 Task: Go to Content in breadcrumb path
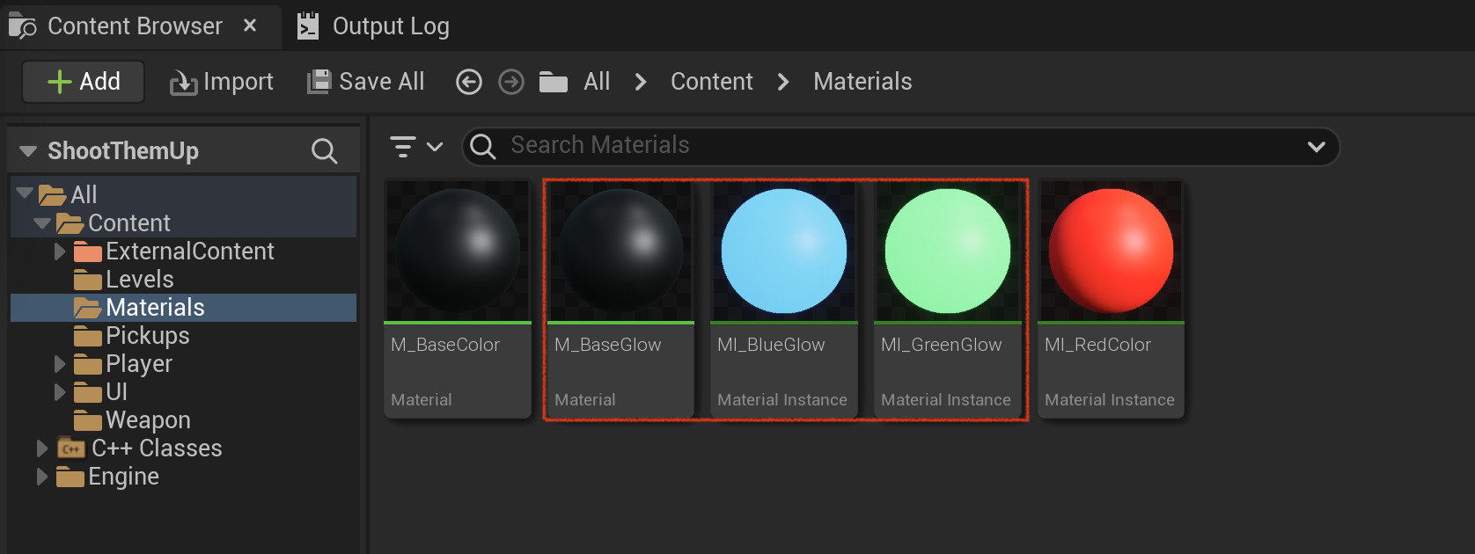[711, 82]
